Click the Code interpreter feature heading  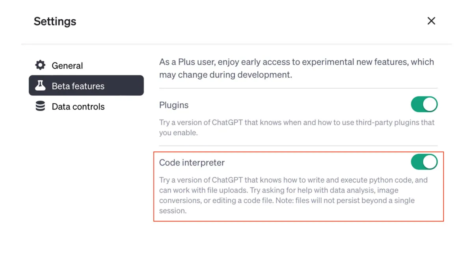tap(192, 162)
